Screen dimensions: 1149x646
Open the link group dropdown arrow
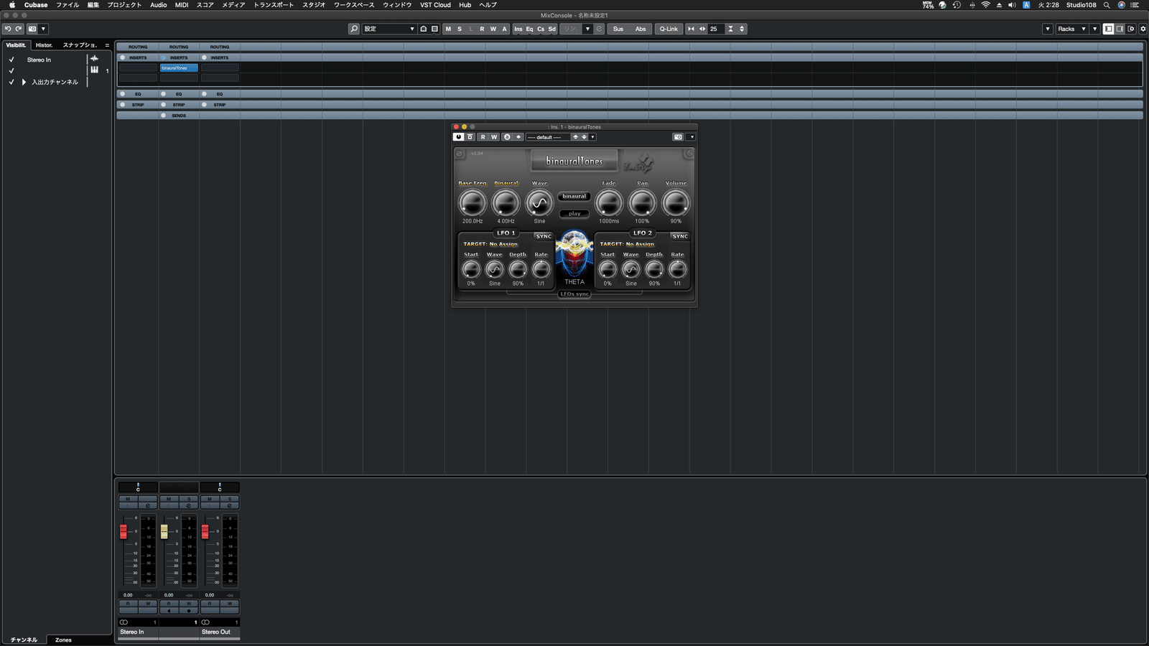587,29
